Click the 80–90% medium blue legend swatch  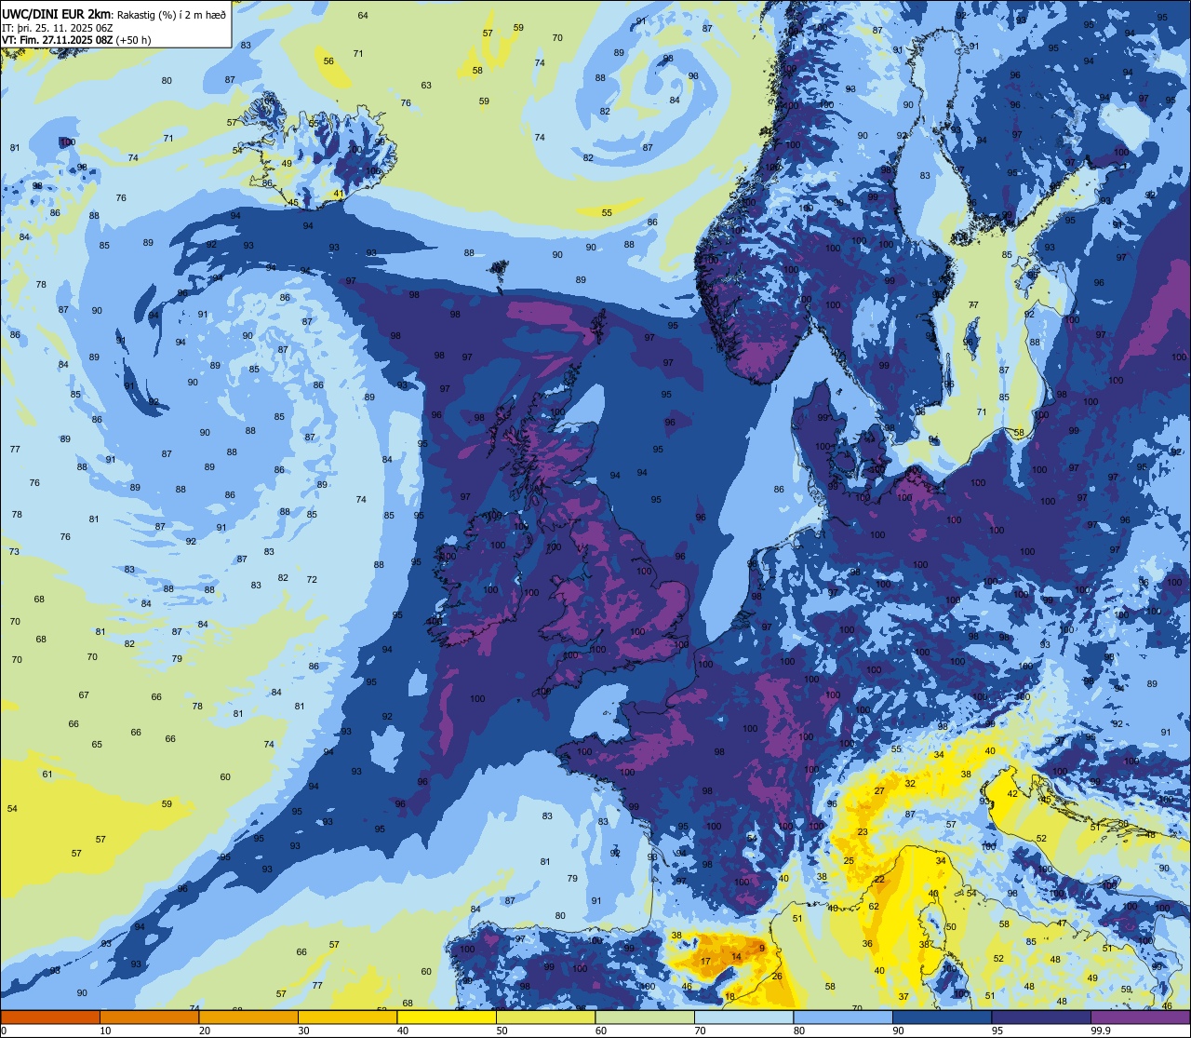click(843, 1017)
